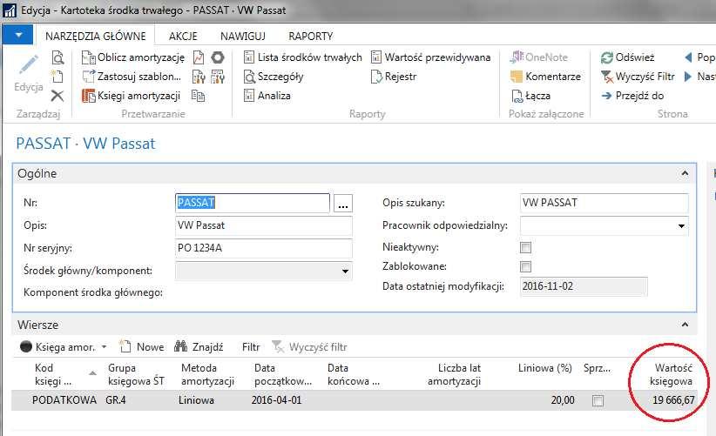Click the document with tools icon
716x436 pixels.
199,77
